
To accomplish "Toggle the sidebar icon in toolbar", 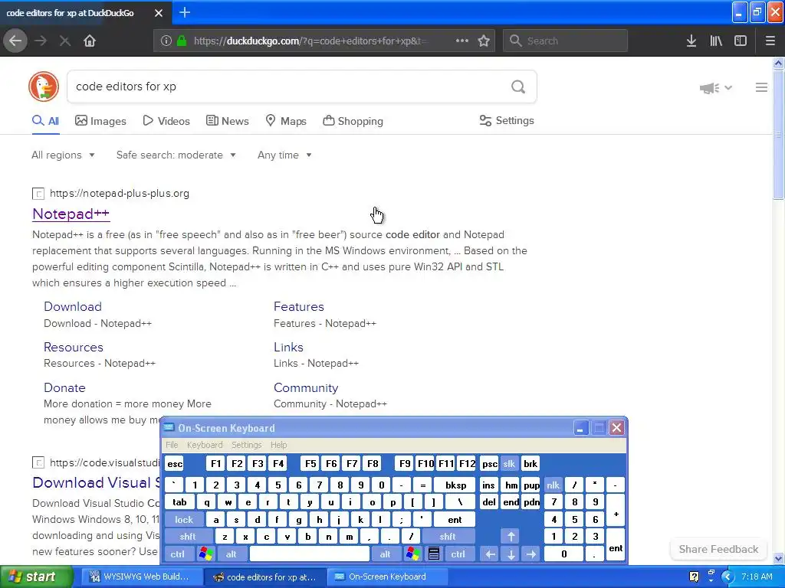I will click(741, 41).
